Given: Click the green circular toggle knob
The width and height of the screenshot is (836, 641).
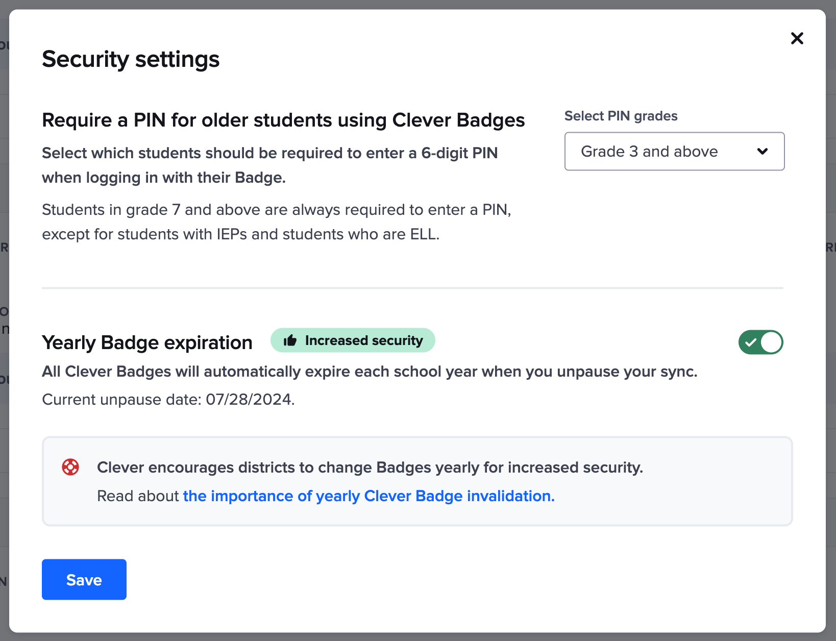Looking at the screenshot, I should pyautogui.click(x=771, y=342).
